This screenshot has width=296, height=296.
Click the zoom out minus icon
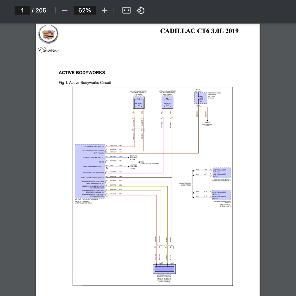(65, 10)
